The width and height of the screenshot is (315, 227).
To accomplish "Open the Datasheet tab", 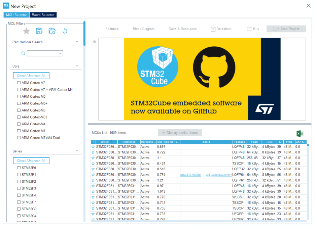I will pos(221,29).
